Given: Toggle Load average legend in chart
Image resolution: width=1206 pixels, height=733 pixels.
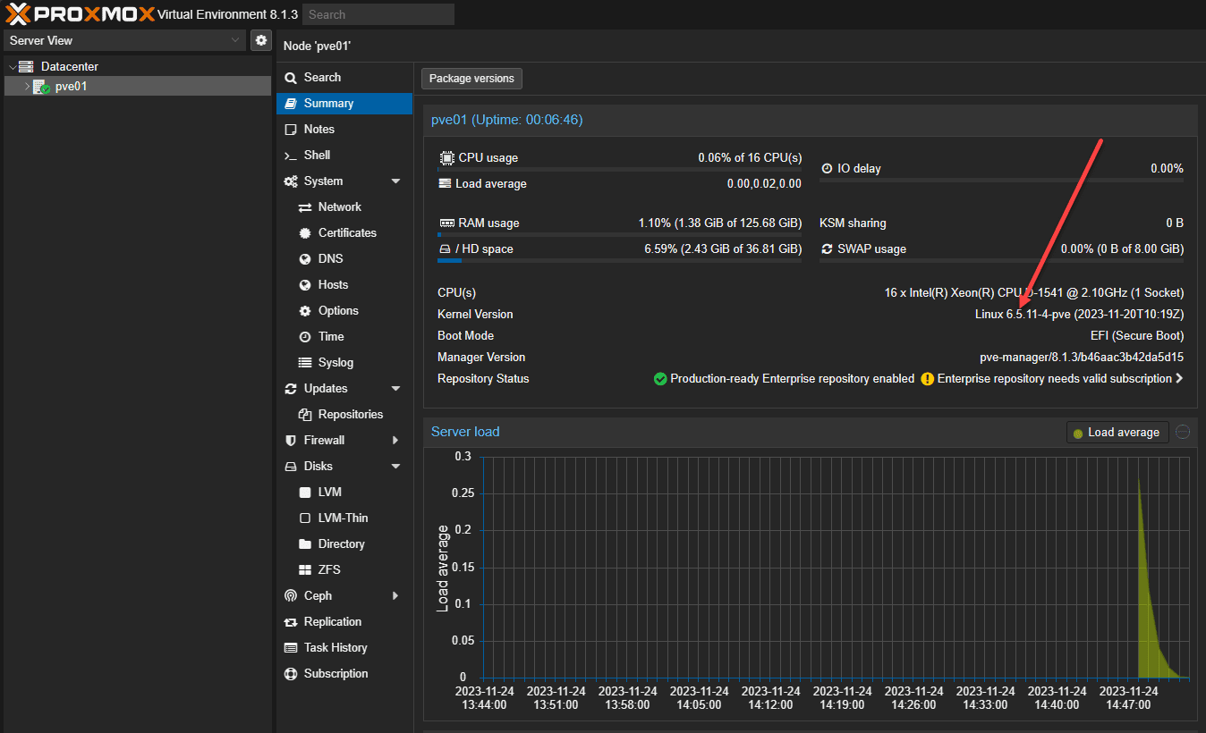Looking at the screenshot, I should [1117, 433].
